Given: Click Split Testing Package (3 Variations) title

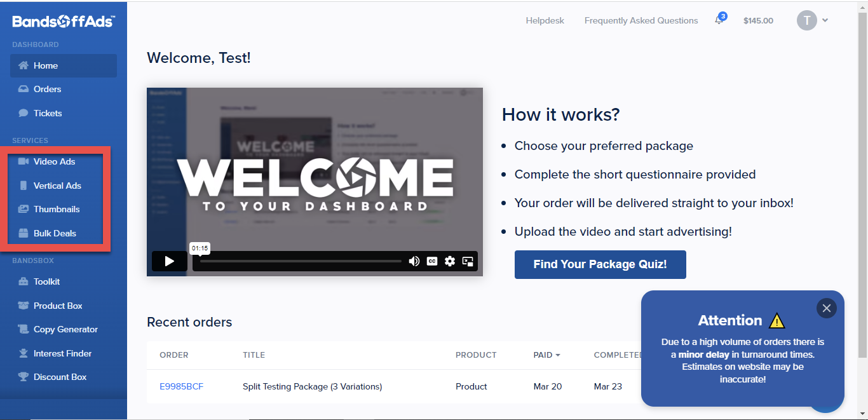Looking at the screenshot, I should [313, 386].
